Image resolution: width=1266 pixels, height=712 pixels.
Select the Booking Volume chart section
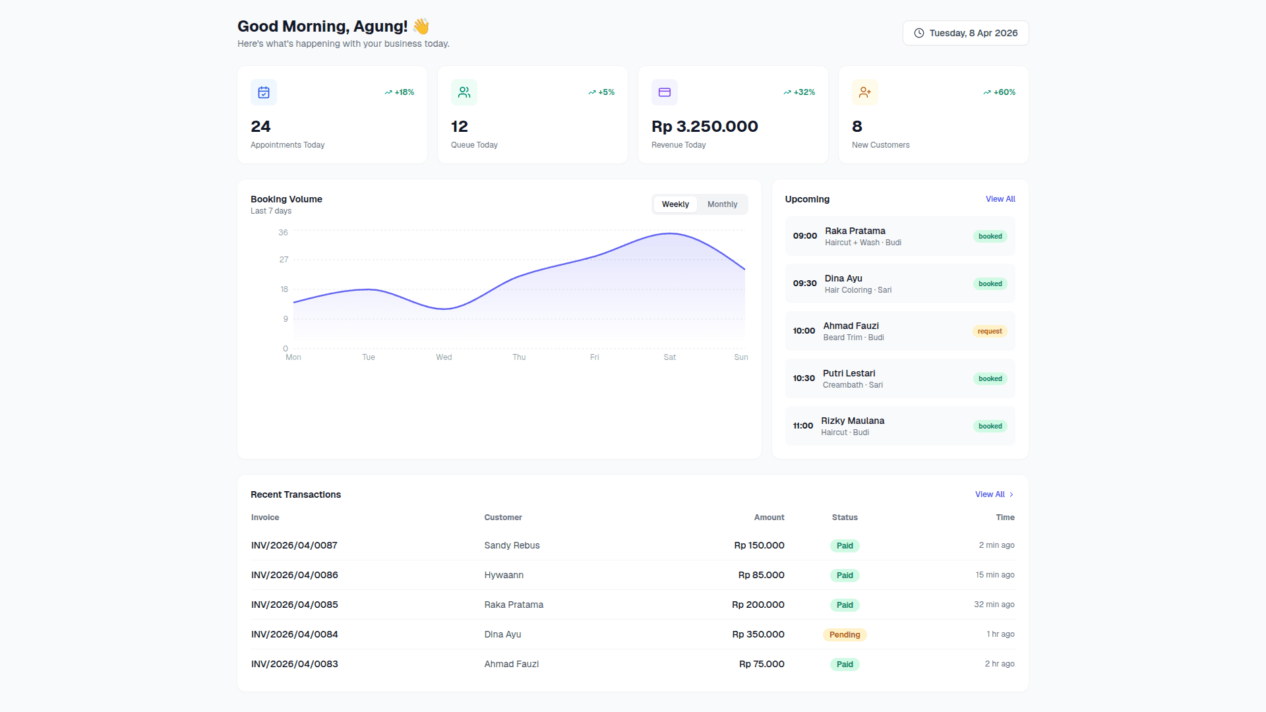(286, 198)
